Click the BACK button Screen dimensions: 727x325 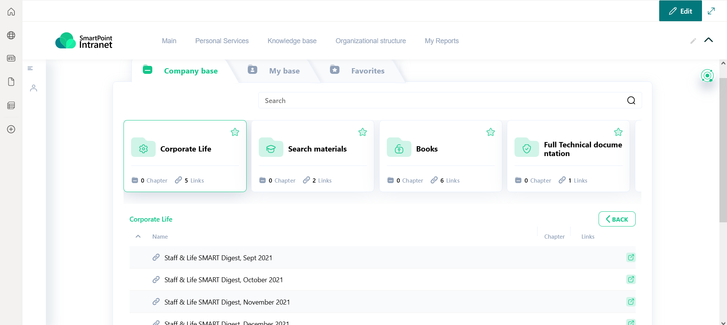pos(617,219)
